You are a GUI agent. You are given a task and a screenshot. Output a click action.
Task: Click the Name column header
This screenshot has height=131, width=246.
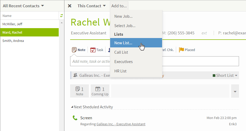[30, 16]
